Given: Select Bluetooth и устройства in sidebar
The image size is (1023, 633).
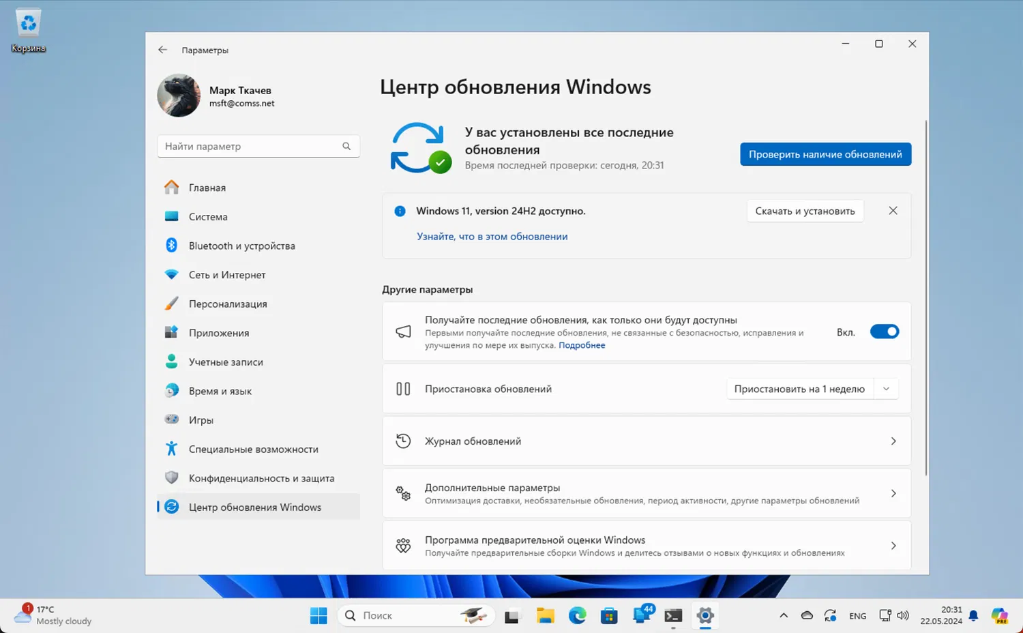Looking at the screenshot, I should click(x=258, y=246).
